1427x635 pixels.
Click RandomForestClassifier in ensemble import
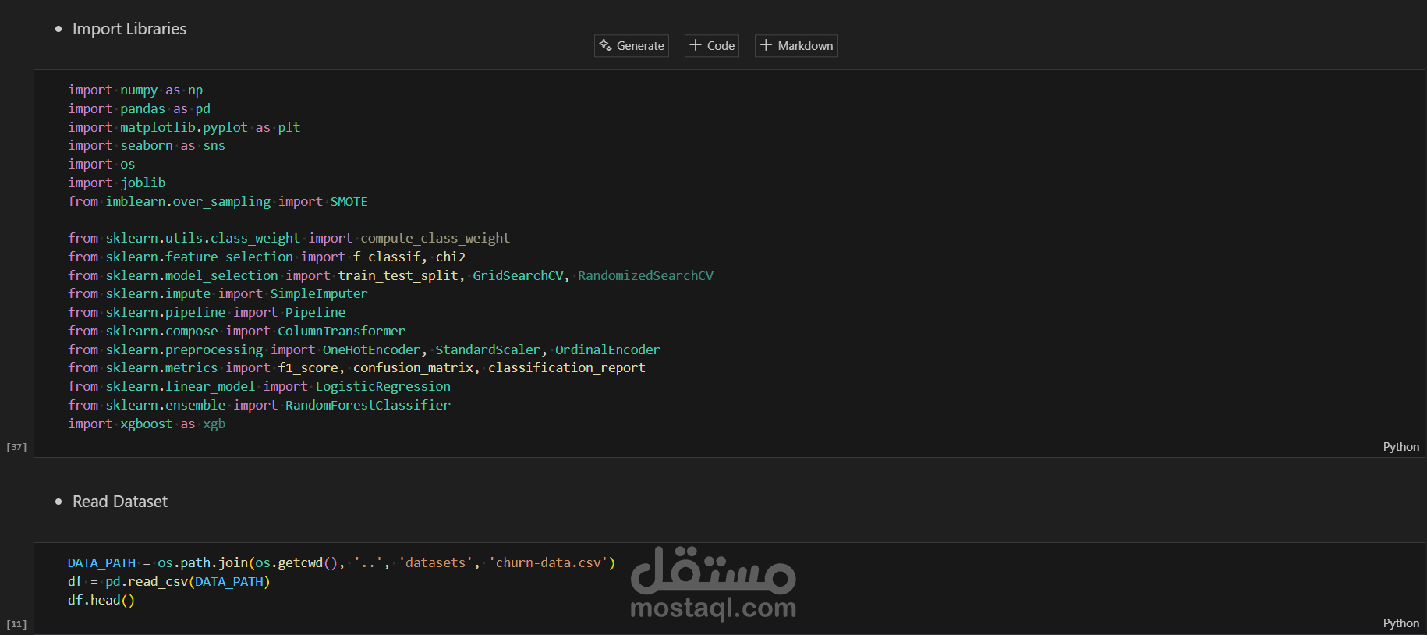click(x=367, y=406)
